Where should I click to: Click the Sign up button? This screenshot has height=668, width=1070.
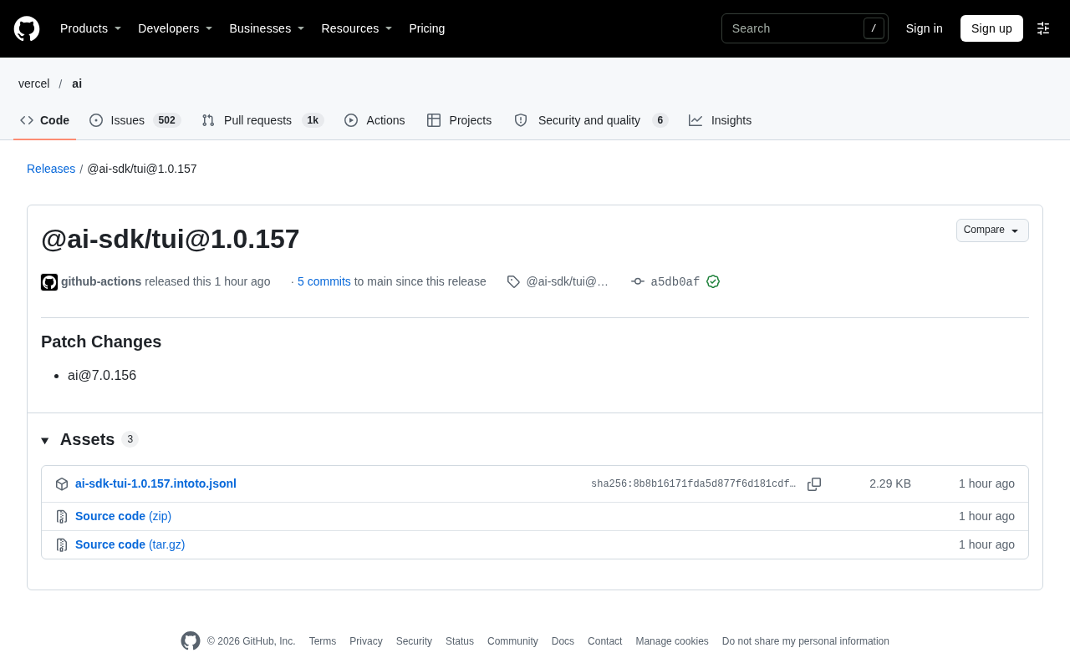[x=991, y=28]
